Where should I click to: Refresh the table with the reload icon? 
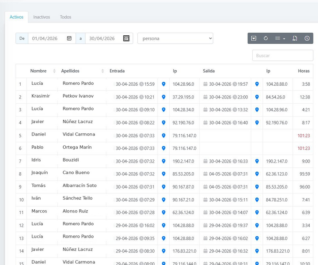(266, 38)
